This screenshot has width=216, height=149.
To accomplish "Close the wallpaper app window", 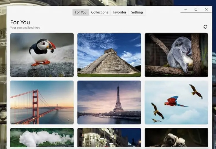I will click(x=206, y=10).
